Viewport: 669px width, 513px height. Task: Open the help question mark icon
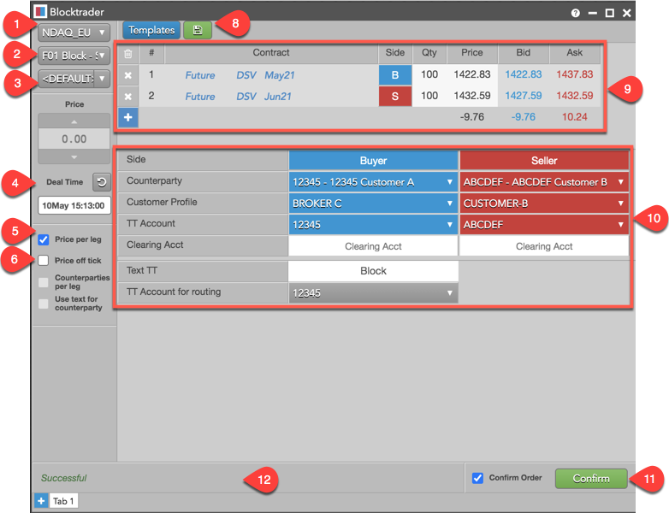pos(575,13)
